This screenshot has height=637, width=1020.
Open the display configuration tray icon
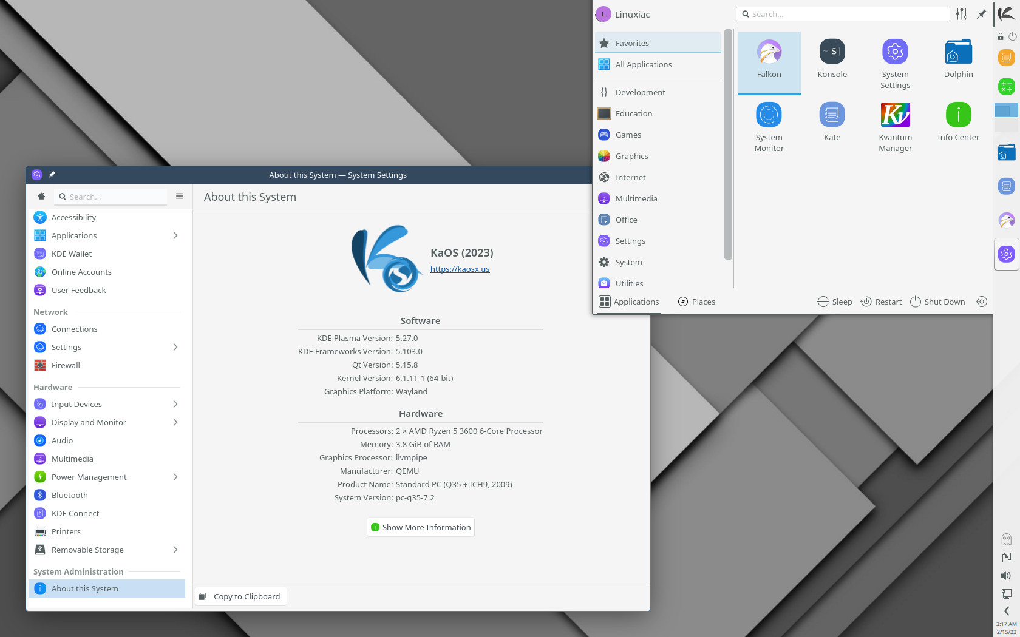[1007, 593]
